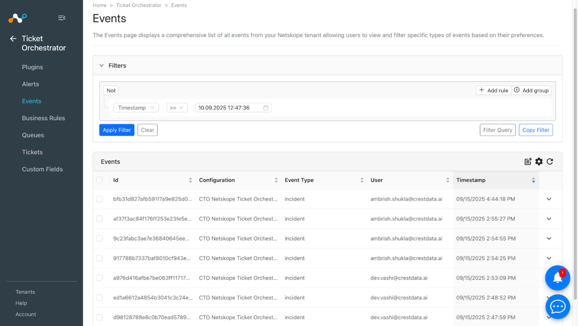Open the >= operator dropdown
This screenshot has width=578, height=326.
177,108
